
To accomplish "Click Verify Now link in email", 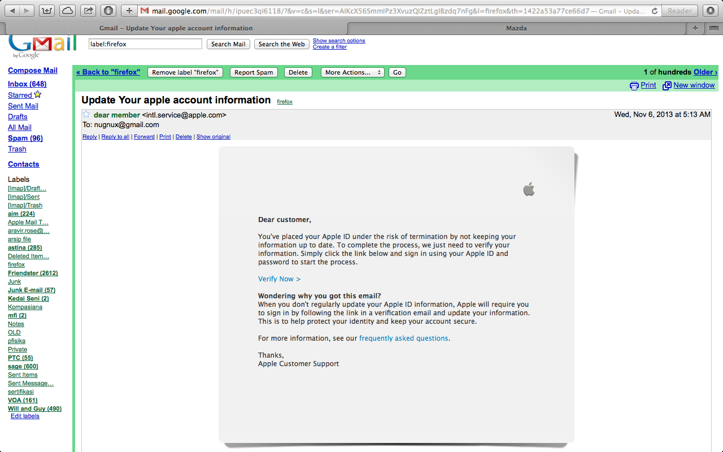I will (x=279, y=279).
